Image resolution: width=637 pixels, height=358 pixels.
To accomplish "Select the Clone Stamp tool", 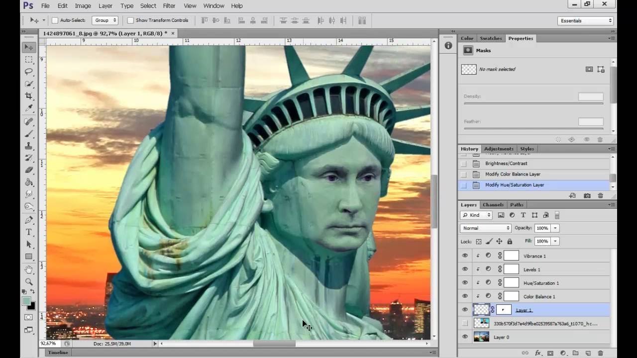I will [x=29, y=146].
